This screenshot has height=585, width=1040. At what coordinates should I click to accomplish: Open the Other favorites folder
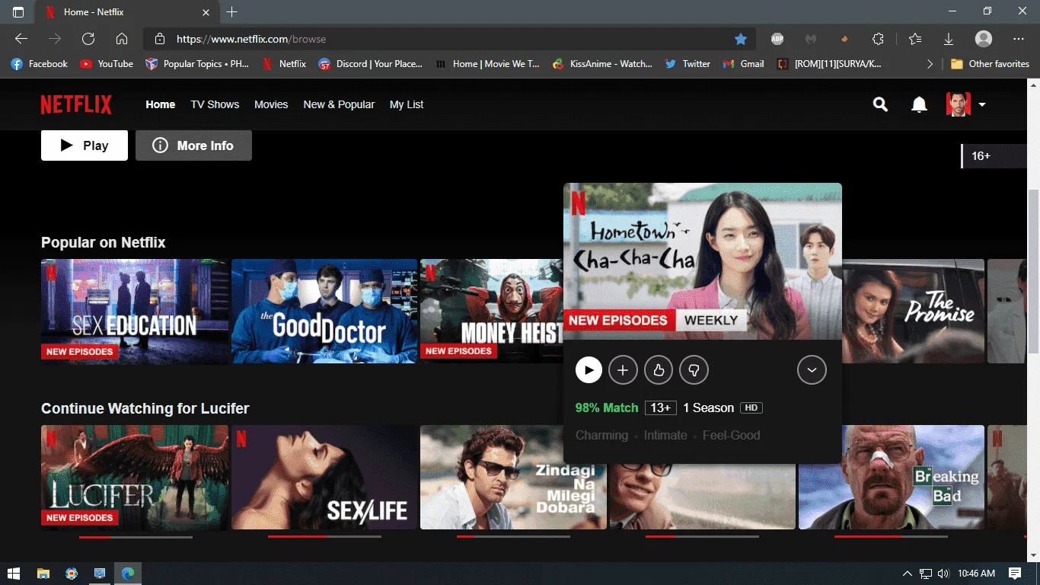coord(990,64)
